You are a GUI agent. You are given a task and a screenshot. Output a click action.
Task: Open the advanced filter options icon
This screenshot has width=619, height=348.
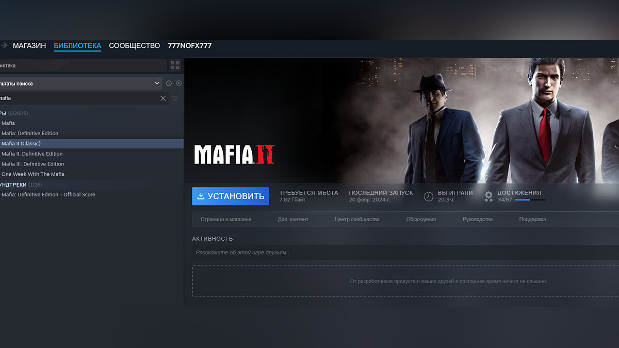[175, 98]
